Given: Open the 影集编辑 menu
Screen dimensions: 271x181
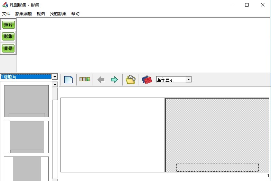Looking at the screenshot, I should pos(24,14).
